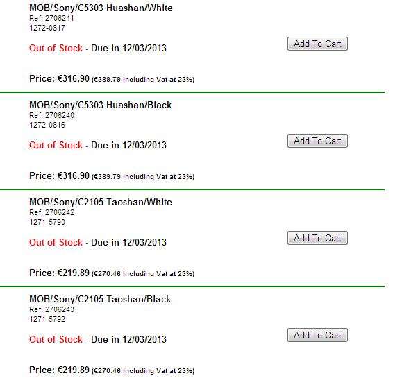Viewport: 418px width, 378px height.
Task: Select the part code 1272-0817
Action: [47, 28]
